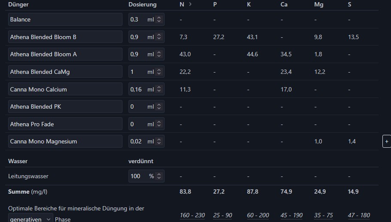391x222 pixels.
Task: Click the Canna Mono Magnesium name field
Action: [x=65, y=141]
